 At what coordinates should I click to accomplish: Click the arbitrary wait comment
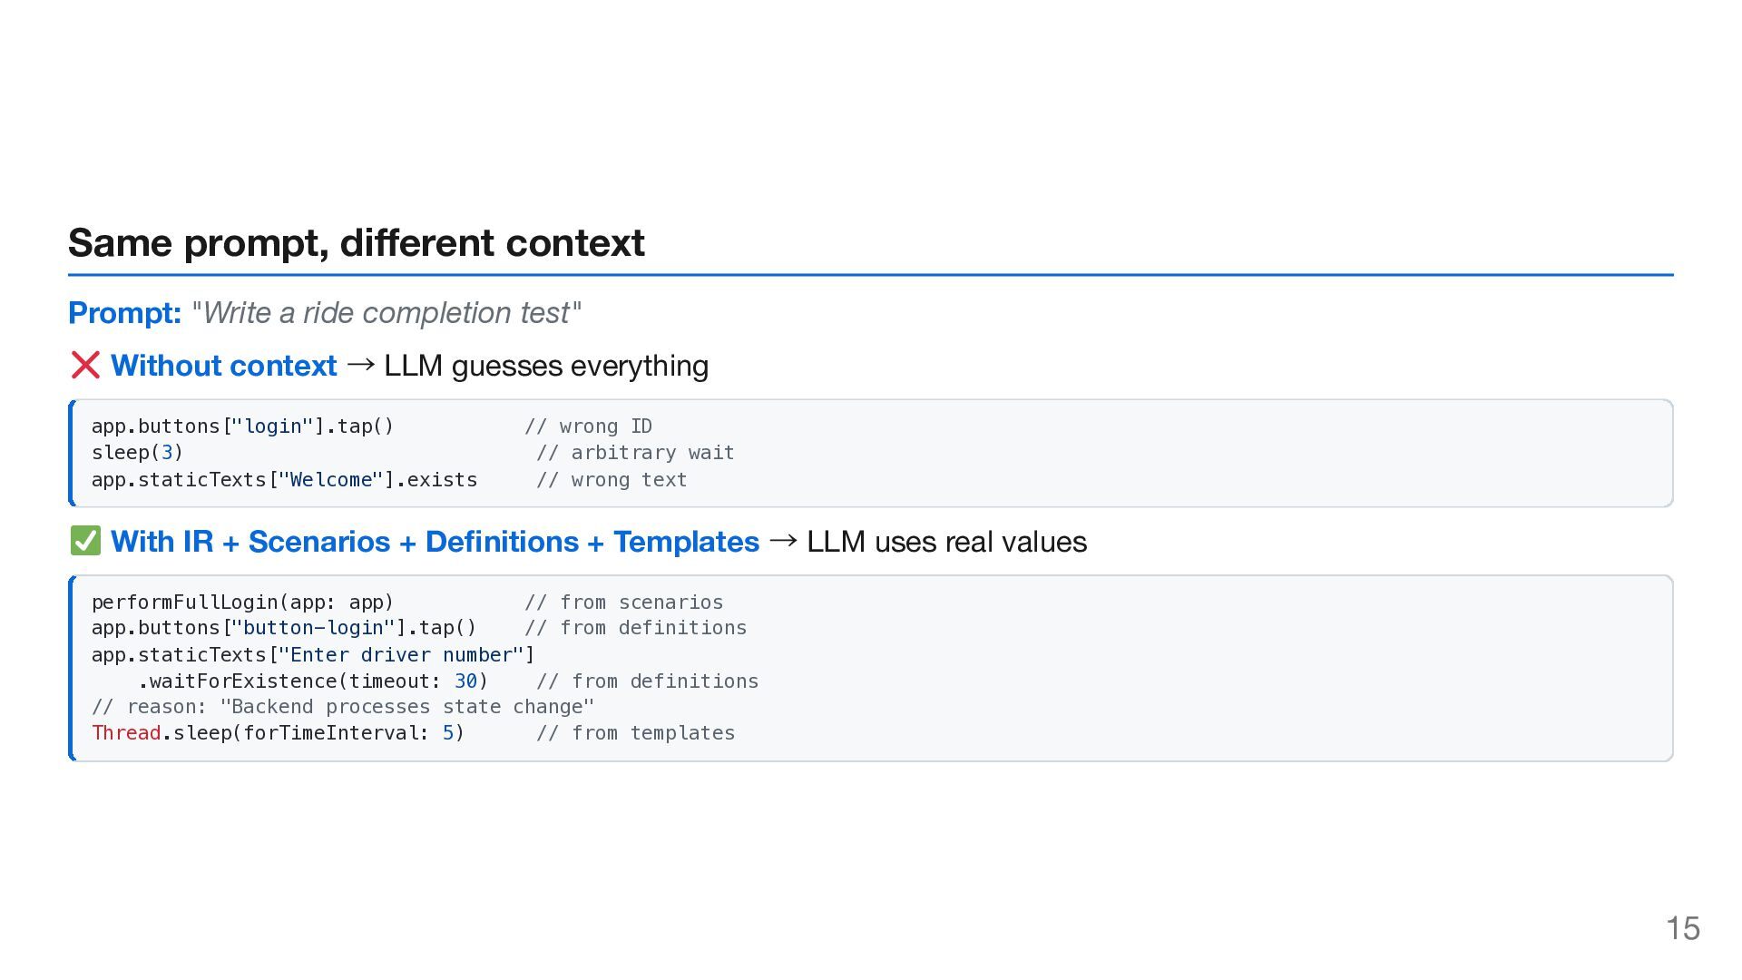coord(635,453)
